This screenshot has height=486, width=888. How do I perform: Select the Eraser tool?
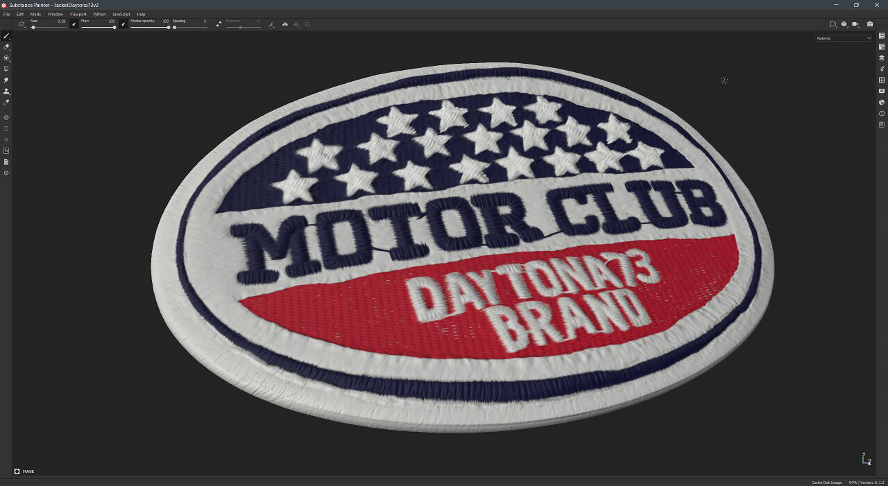pyautogui.click(x=6, y=47)
